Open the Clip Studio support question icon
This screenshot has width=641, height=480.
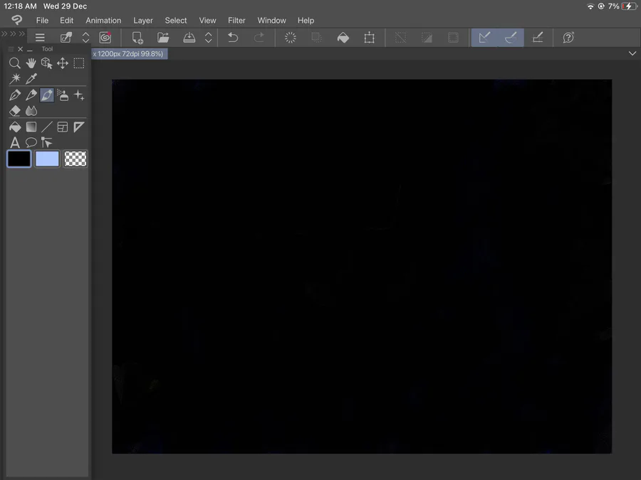coord(568,38)
